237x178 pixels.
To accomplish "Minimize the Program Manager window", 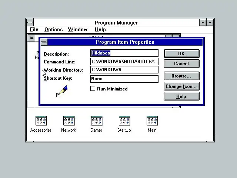I will (203, 23).
